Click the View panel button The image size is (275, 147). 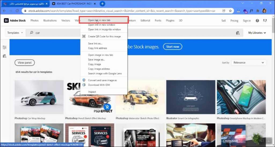[25, 63]
